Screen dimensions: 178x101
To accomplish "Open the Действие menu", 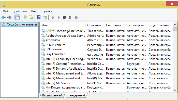I will pos(21,11).
